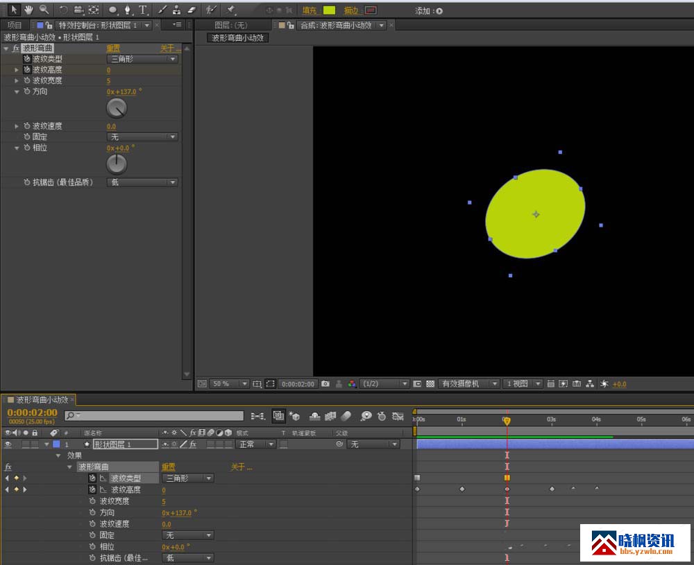Click 填充 fill options link
The height and width of the screenshot is (565, 694).
(310, 10)
